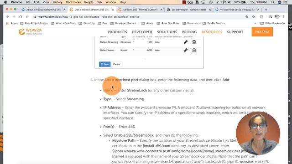
Task: Open Developer Portal bookmark folder
Action: point(124,23)
